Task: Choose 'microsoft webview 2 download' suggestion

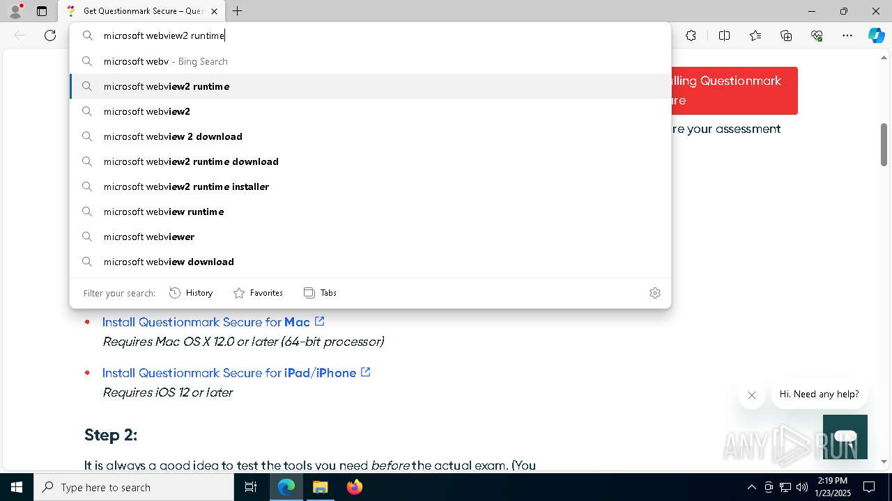Action: pyautogui.click(x=370, y=136)
